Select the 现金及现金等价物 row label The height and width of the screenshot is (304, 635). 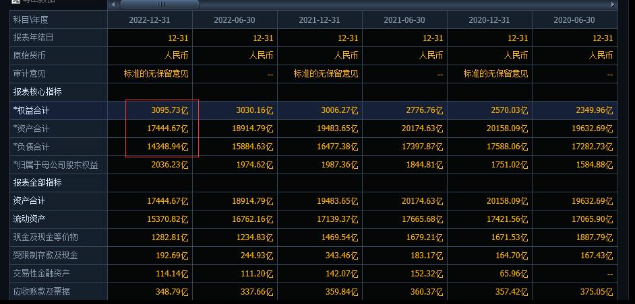point(45,237)
